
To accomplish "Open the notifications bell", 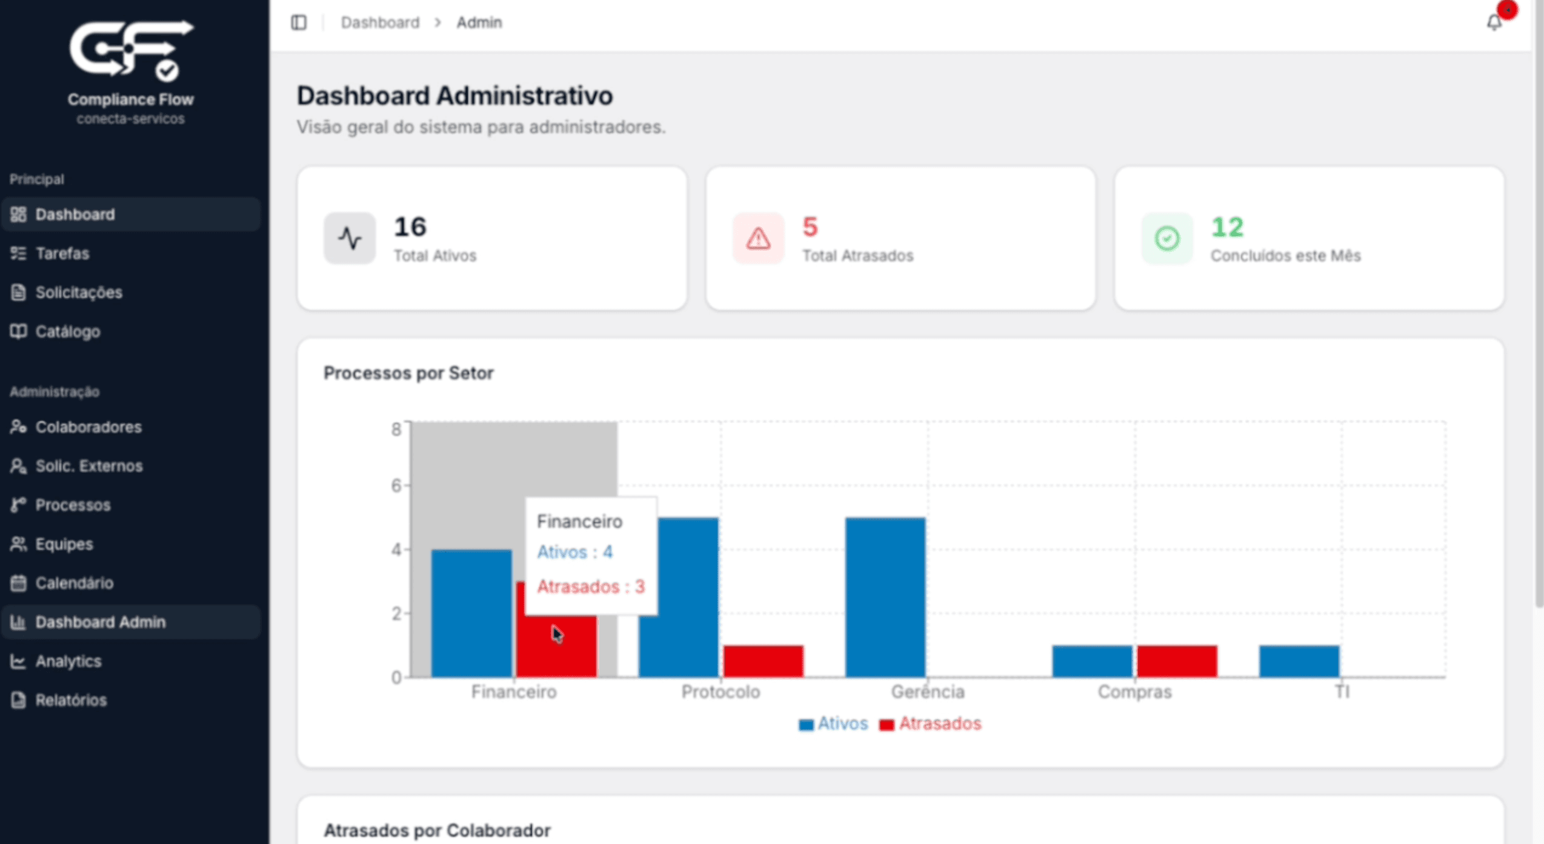I will (1494, 23).
